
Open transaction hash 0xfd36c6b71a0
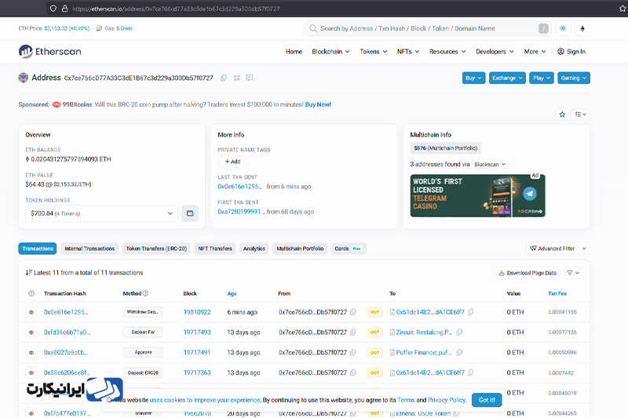pyautogui.click(x=67, y=332)
